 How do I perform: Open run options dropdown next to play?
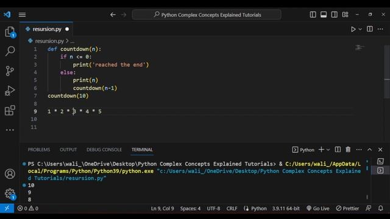click(360, 29)
